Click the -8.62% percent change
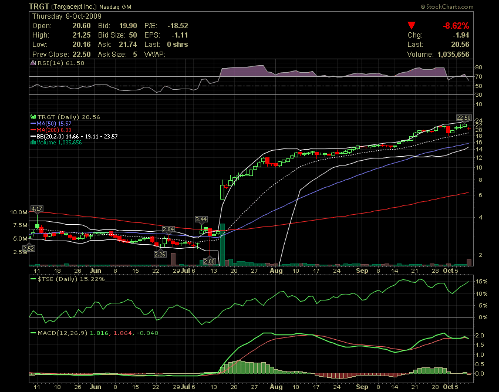 (456, 26)
